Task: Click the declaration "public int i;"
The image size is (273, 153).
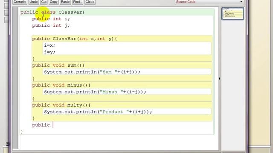Action: 51,19
